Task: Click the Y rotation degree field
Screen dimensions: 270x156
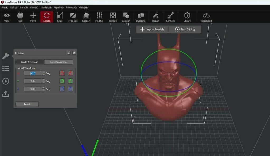Action: [x=33, y=81]
